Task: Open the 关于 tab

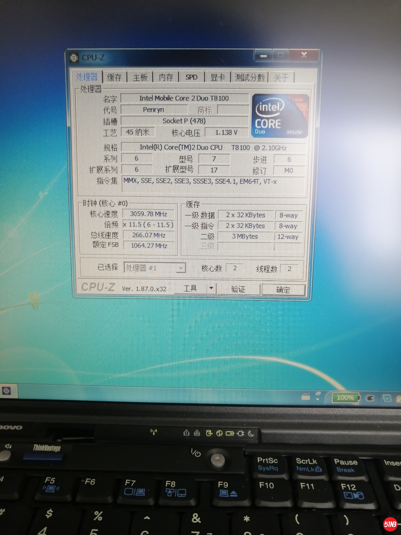Action: (281, 77)
